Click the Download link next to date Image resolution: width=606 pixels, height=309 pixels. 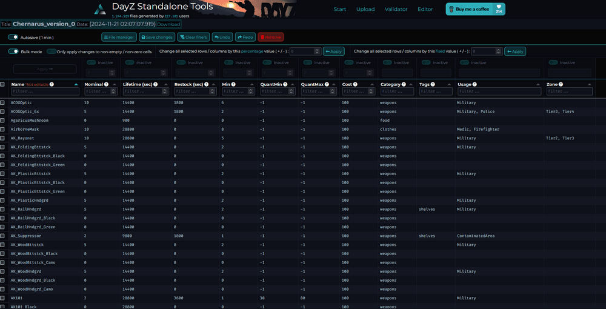point(168,24)
